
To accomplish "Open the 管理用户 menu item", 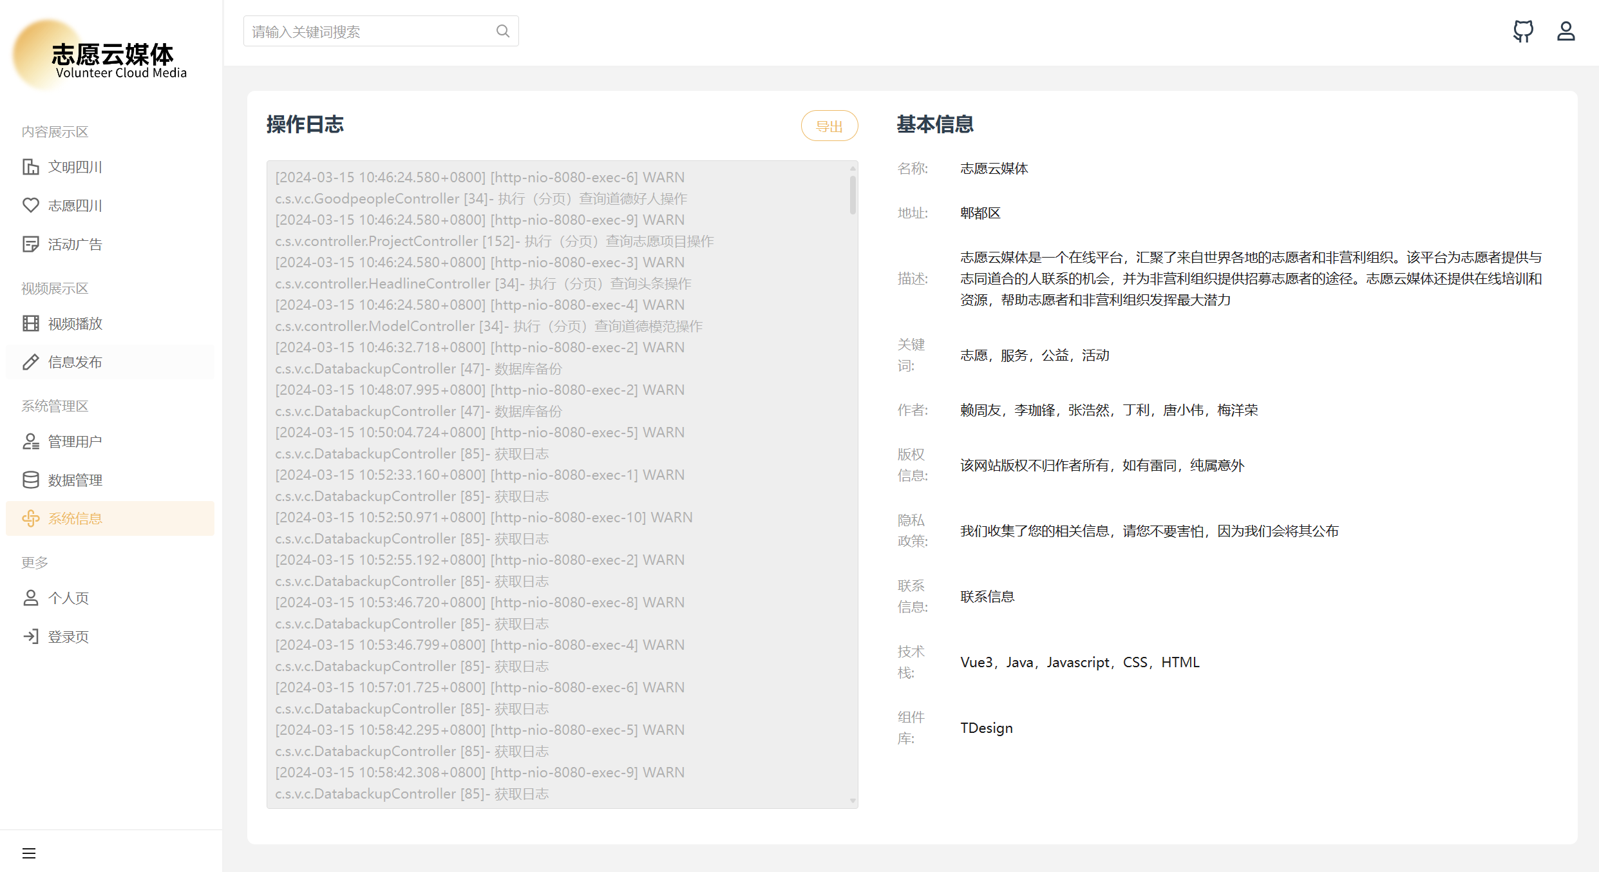I will tap(75, 441).
